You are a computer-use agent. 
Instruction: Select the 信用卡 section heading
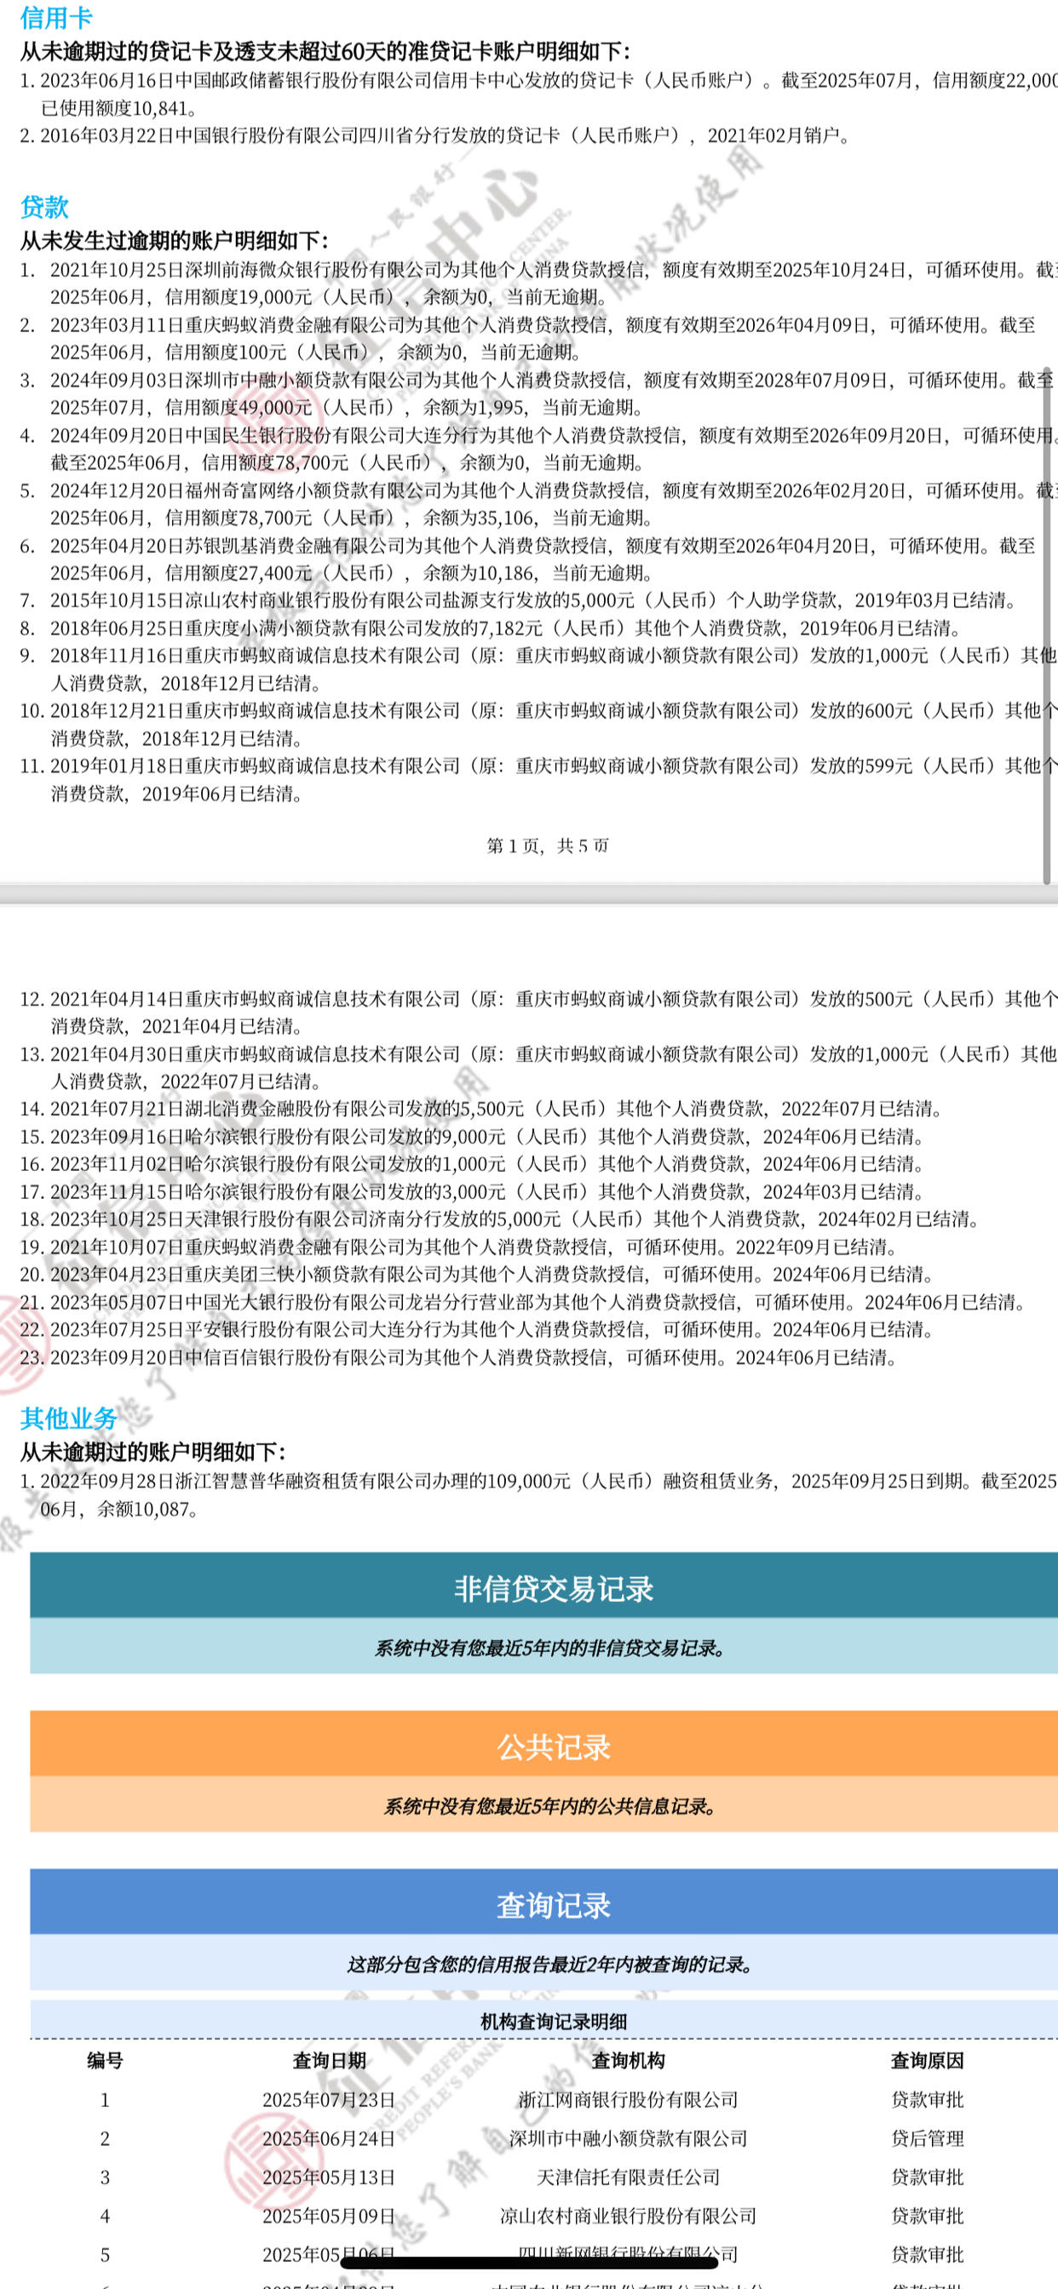pyautogui.click(x=56, y=19)
